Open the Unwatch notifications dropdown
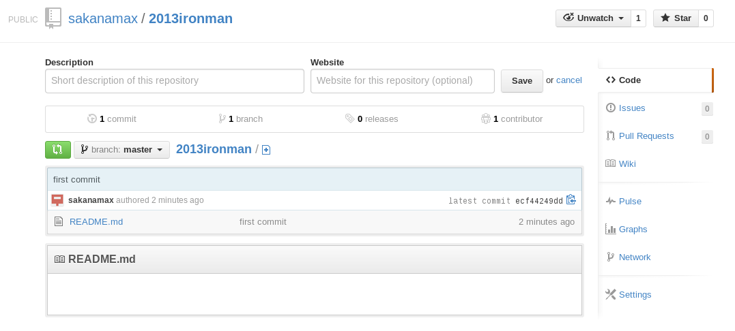Viewport: 735px width, 331px height. [594, 18]
